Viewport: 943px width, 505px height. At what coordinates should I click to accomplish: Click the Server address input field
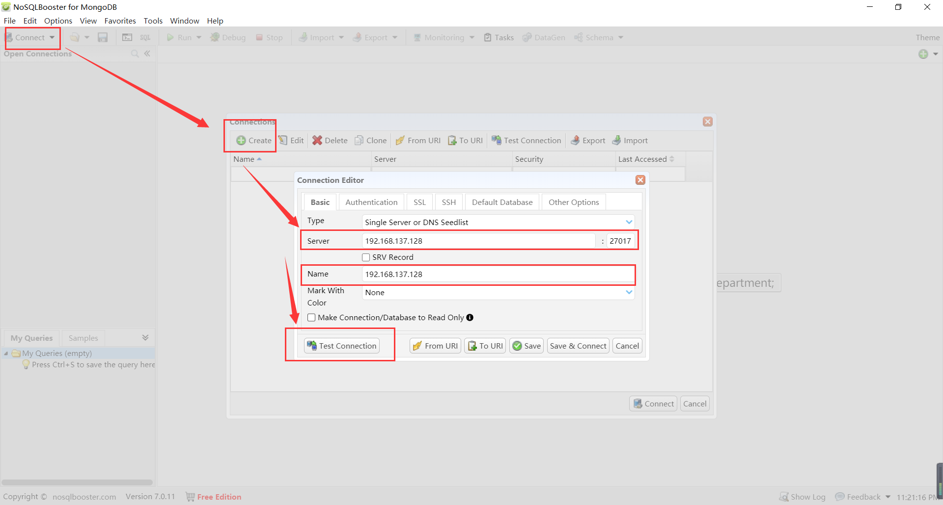click(478, 241)
